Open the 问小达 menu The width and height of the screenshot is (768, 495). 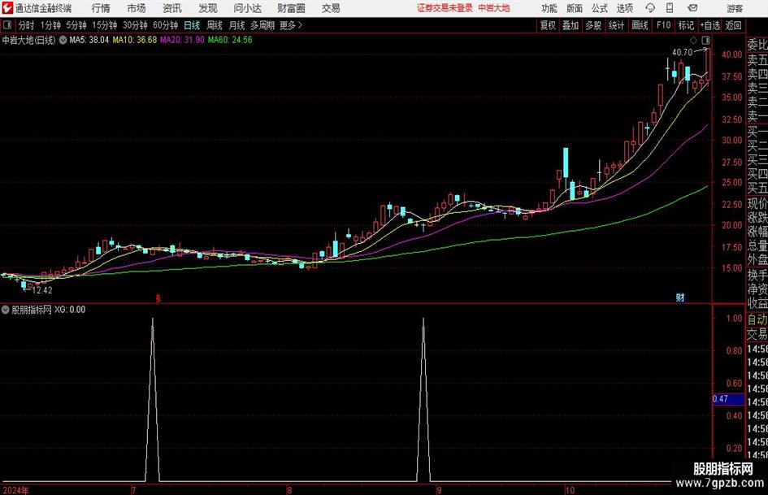coord(247,8)
